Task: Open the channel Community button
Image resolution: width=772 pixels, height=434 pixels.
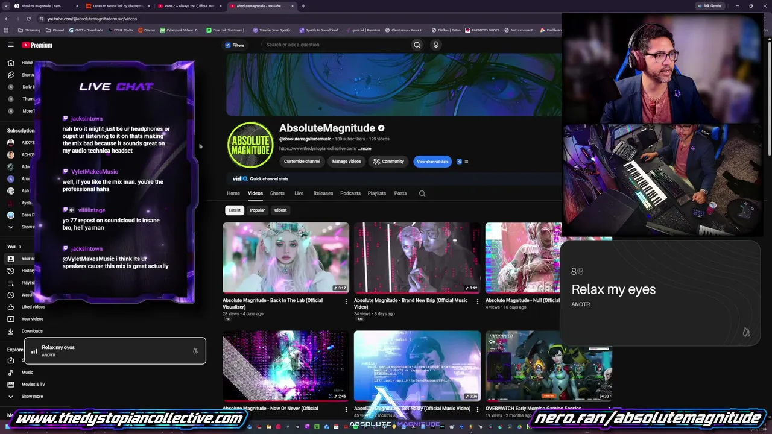Action: tap(388, 162)
